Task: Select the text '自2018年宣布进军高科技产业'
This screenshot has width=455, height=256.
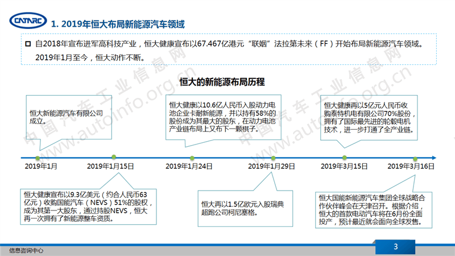Action: tap(86, 44)
